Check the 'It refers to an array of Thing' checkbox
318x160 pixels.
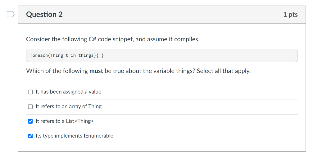coord(30,107)
